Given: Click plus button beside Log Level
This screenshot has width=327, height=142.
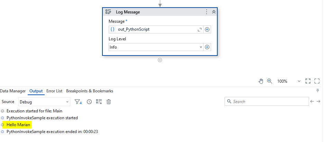Looking at the screenshot, I should click(207, 47).
